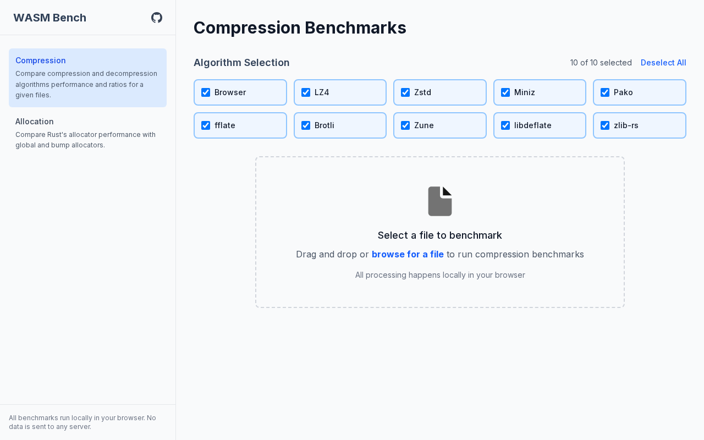Viewport: 704px width, 440px height.
Task: Disable the Brotli algorithm checkbox
Action: pyautogui.click(x=306, y=125)
